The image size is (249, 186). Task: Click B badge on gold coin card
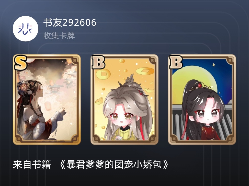coord(98,62)
